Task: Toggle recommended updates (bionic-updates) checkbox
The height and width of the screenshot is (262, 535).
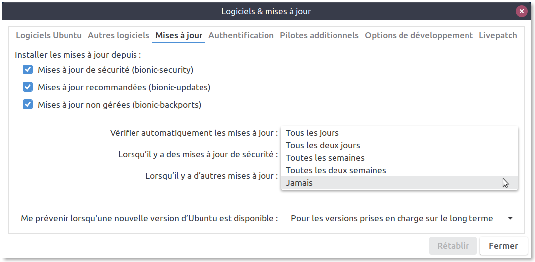Action: pyautogui.click(x=28, y=87)
